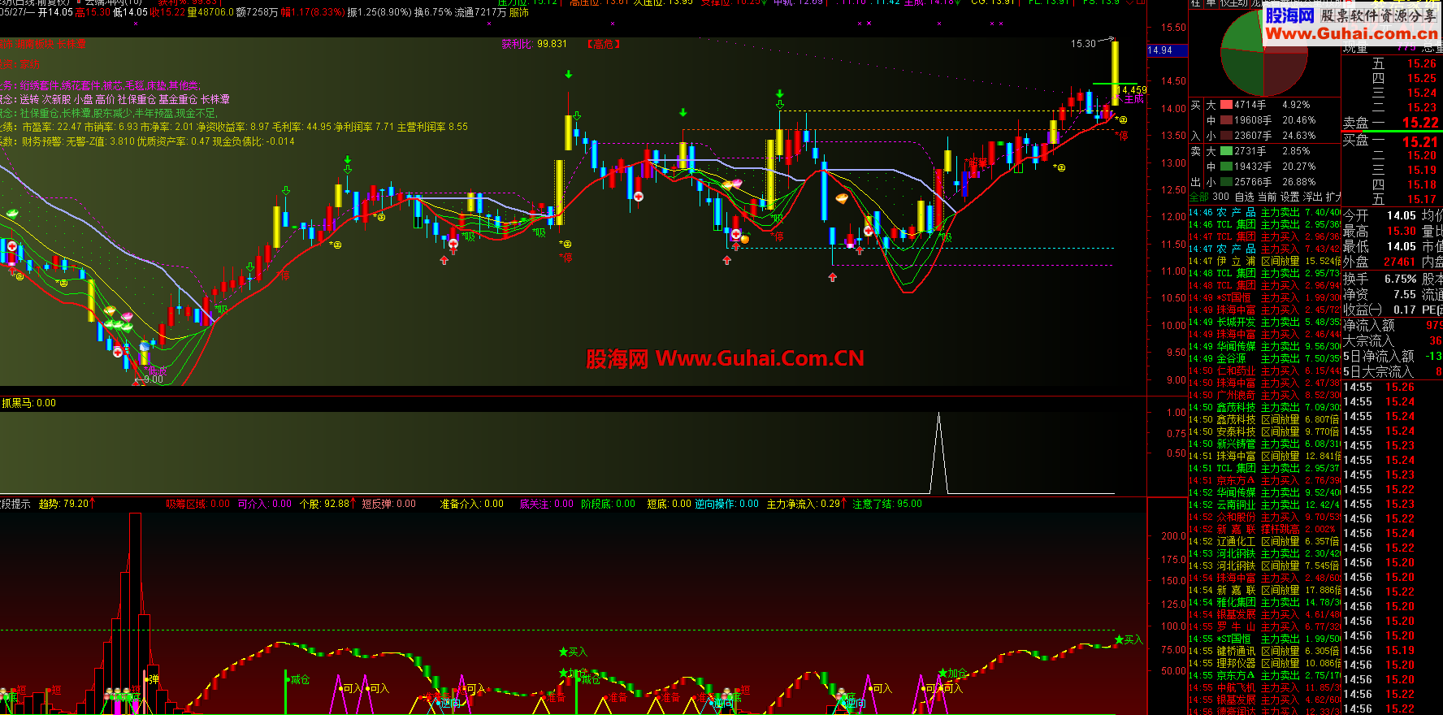Click the pink gem icon above the mid-chart dip
Viewport: 1443px width, 715px height.
click(x=737, y=184)
